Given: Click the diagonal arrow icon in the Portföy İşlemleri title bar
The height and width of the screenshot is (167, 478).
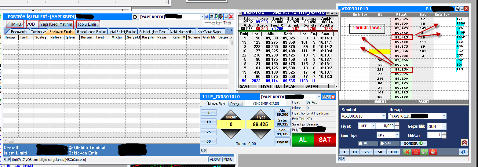Looking at the screenshot, I should click(x=212, y=17).
